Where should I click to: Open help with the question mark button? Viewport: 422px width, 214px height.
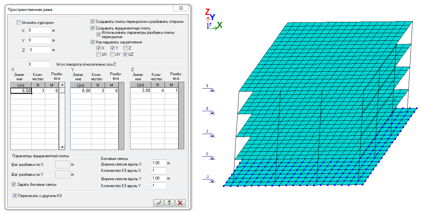click(x=169, y=203)
